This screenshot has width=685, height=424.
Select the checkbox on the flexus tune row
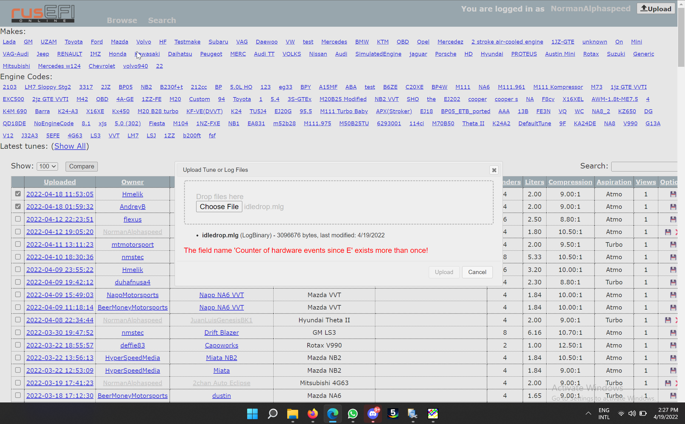[x=18, y=219]
